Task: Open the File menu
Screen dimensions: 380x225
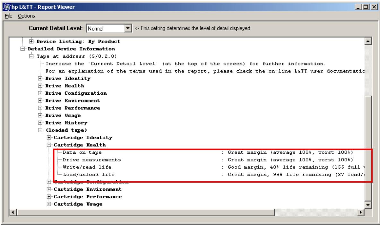Action: point(8,16)
